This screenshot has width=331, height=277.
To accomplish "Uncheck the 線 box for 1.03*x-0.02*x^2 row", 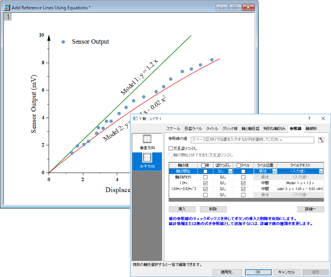I will pos(205,189).
